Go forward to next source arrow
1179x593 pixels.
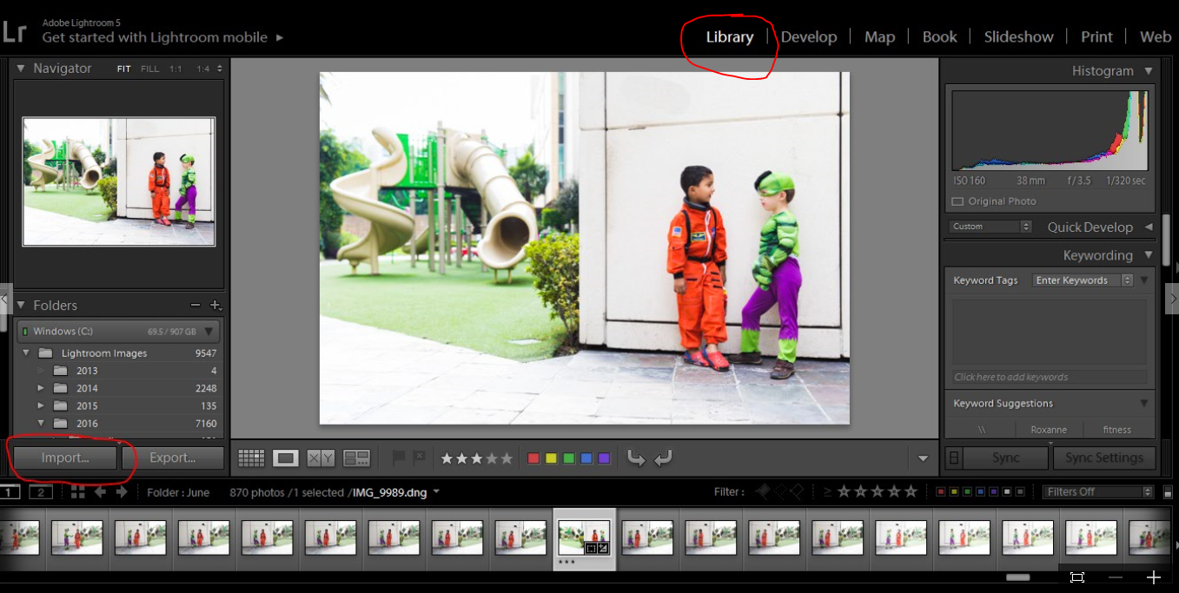click(122, 491)
